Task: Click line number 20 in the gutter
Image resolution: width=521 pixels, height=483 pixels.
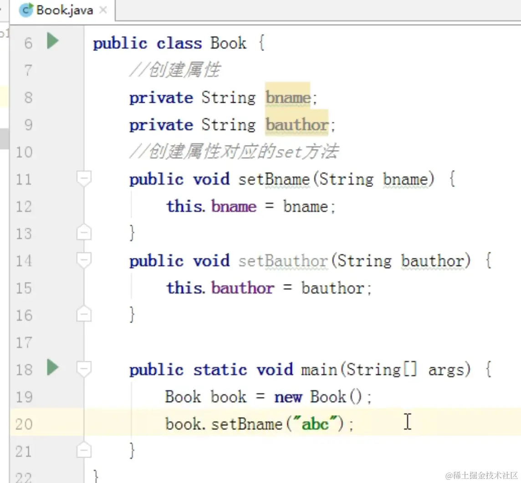Action: (x=24, y=424)
